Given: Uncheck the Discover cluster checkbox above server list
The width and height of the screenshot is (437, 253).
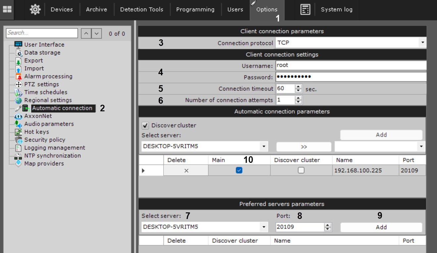Looking at the screenshot, I should click(145, 126).
